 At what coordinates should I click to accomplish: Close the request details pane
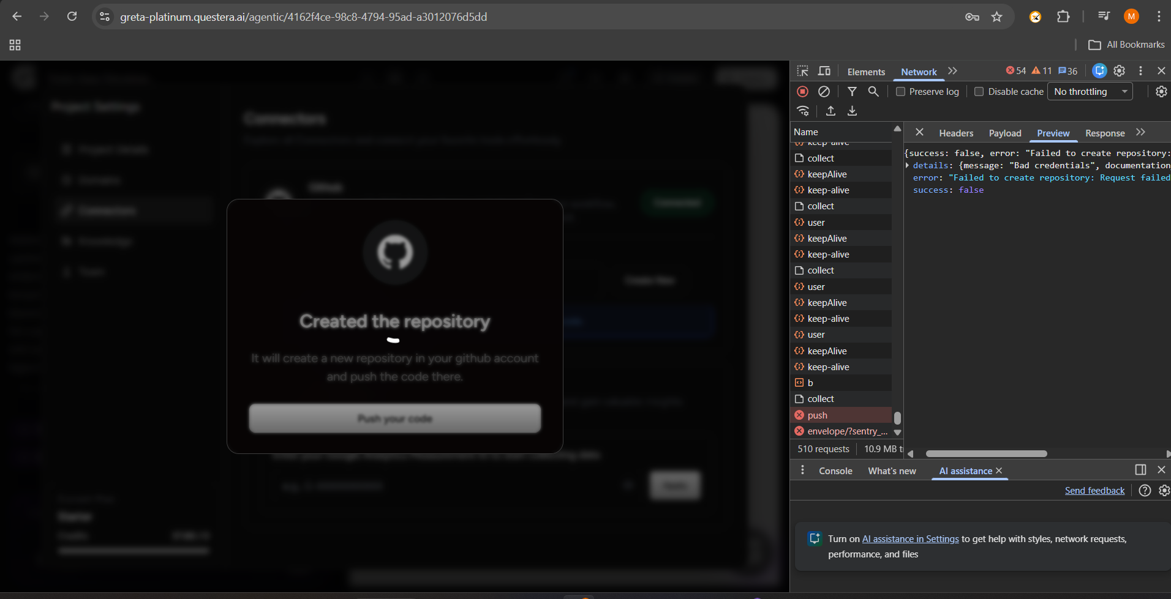[x=919, y=132]
